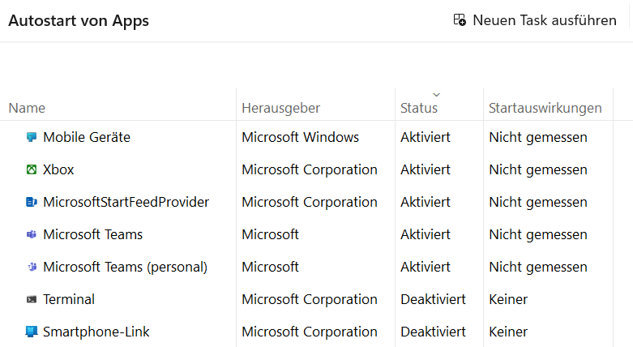Image resolution: width=633 pixels, height=347 pixels.
Task: Click Deaktiviert status of Terminal
Action: pyautogui.click(x=433, y=299)
